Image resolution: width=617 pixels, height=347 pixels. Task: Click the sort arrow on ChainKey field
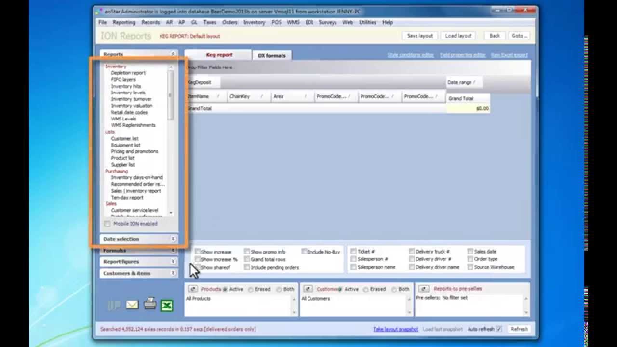pyautogui.click(x=262, y=97)
